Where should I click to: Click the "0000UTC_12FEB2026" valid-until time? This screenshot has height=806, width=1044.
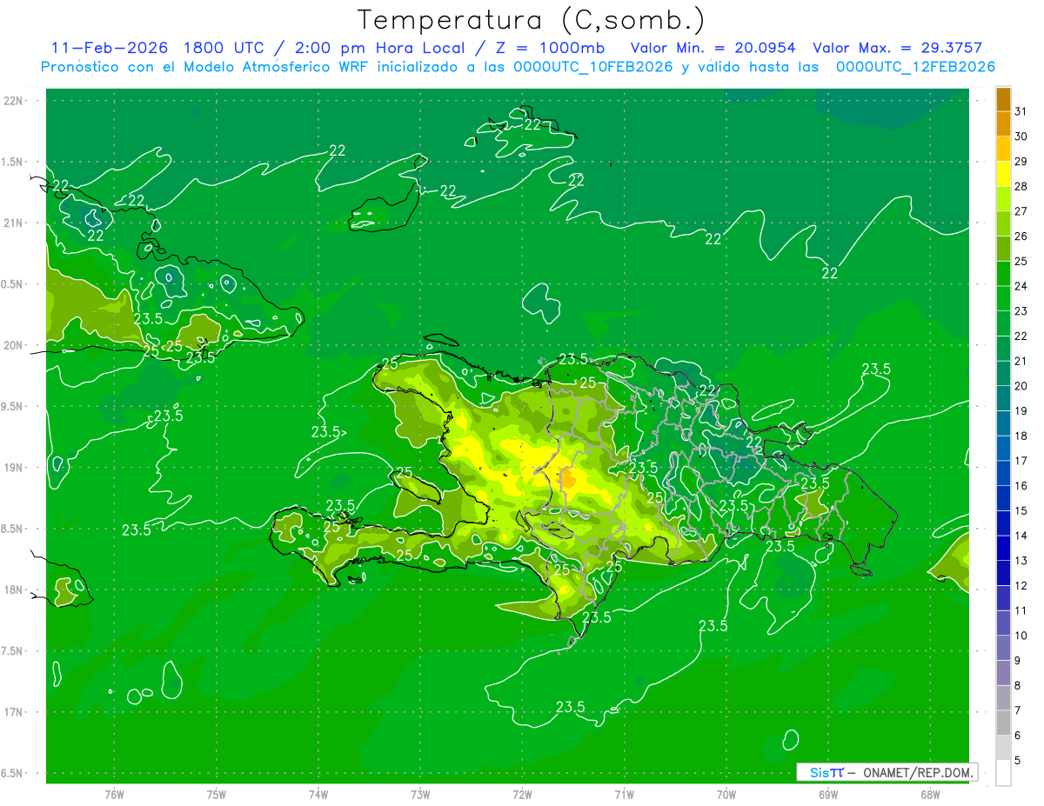(x=915, y=67)
